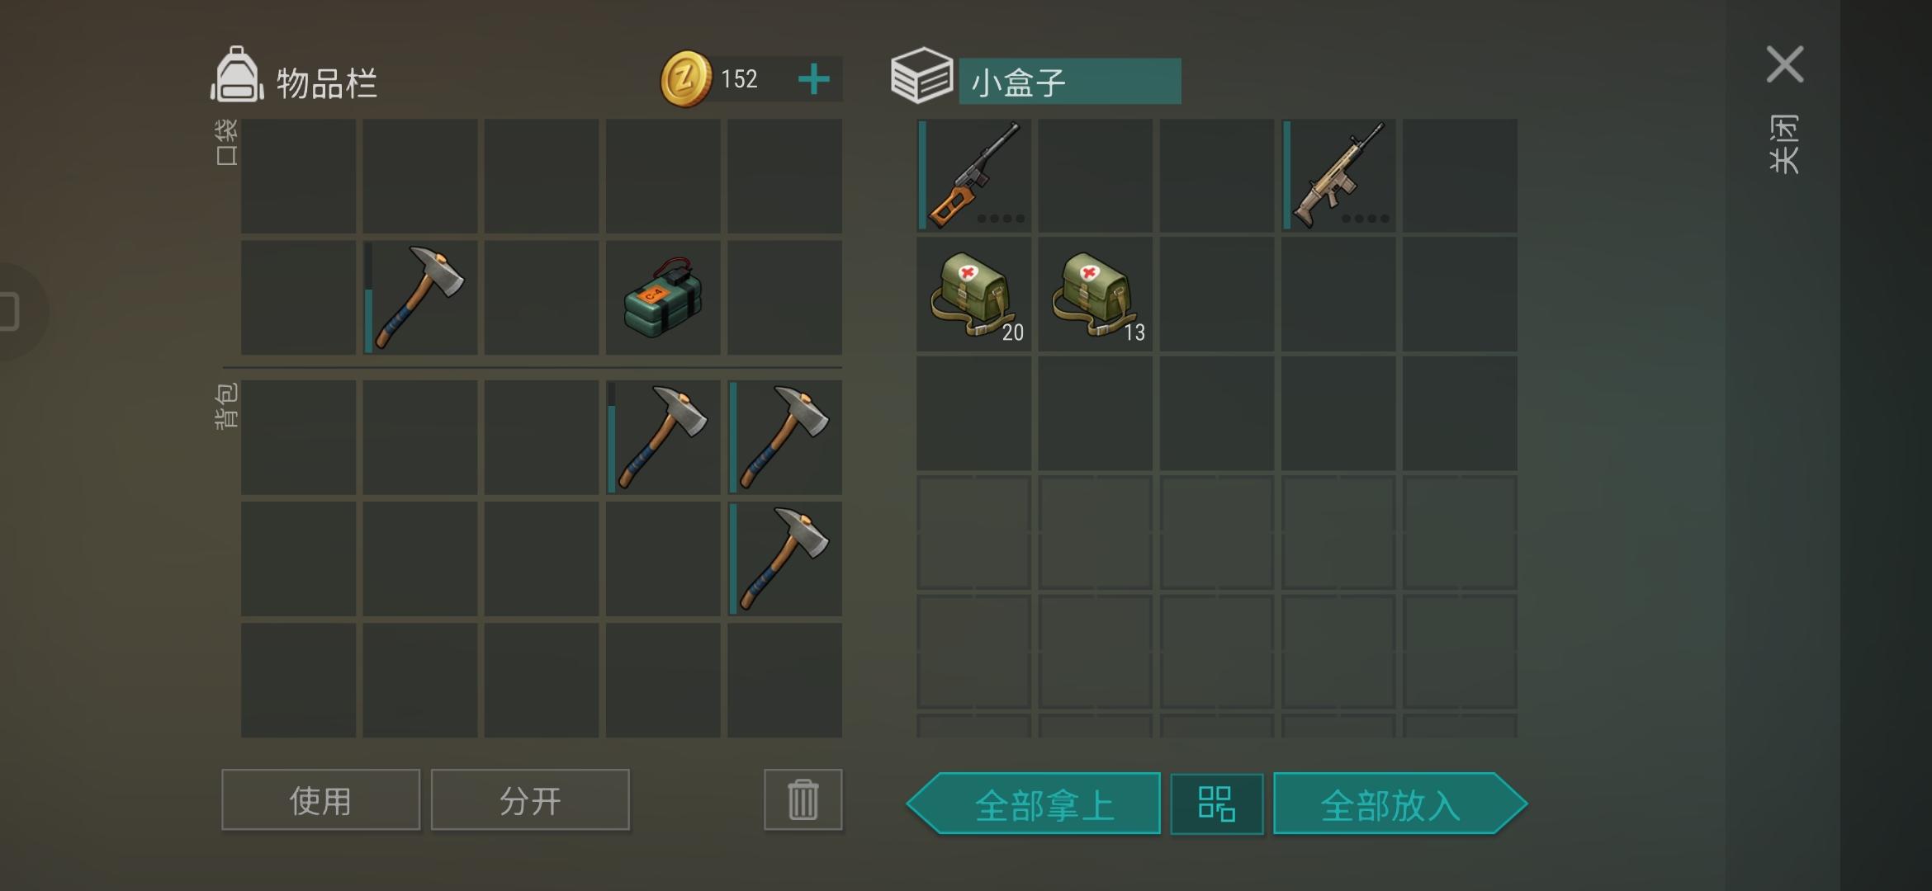The height and width of the screenshot is (891, 1932).
Task: Close the inventory with 关闭 X
Action: (1784, 64)
